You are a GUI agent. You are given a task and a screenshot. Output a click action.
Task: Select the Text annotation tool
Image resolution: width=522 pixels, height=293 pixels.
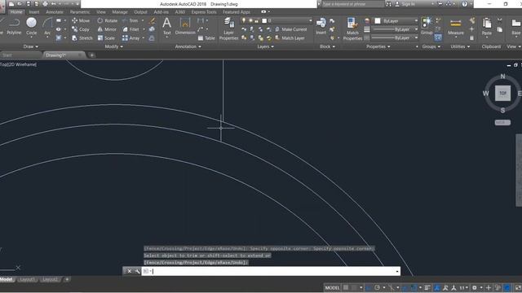[x=166, y=26]
